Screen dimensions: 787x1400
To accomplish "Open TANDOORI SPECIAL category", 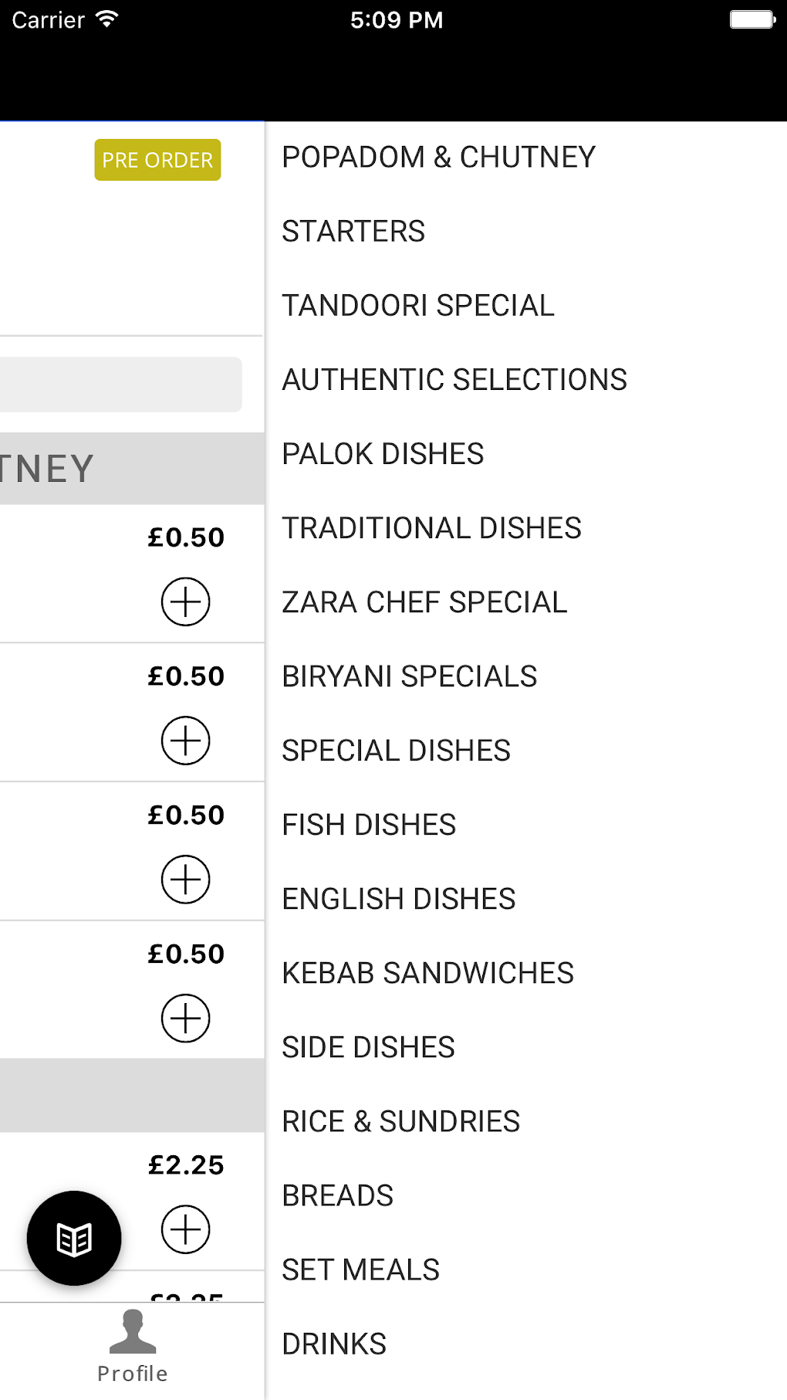I will (x=418, y=306).
